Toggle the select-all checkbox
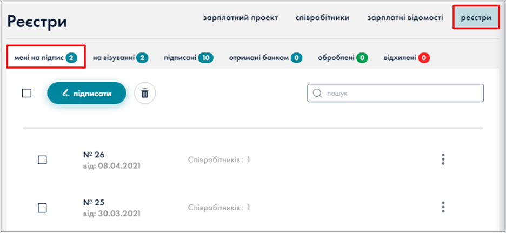This screenshot has height=233, width=506. pyautogui.click(x=26, y=93)
